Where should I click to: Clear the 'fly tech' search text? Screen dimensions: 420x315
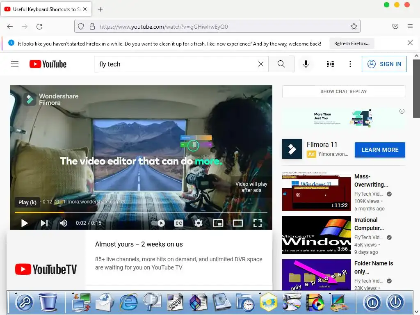(260, 64)
